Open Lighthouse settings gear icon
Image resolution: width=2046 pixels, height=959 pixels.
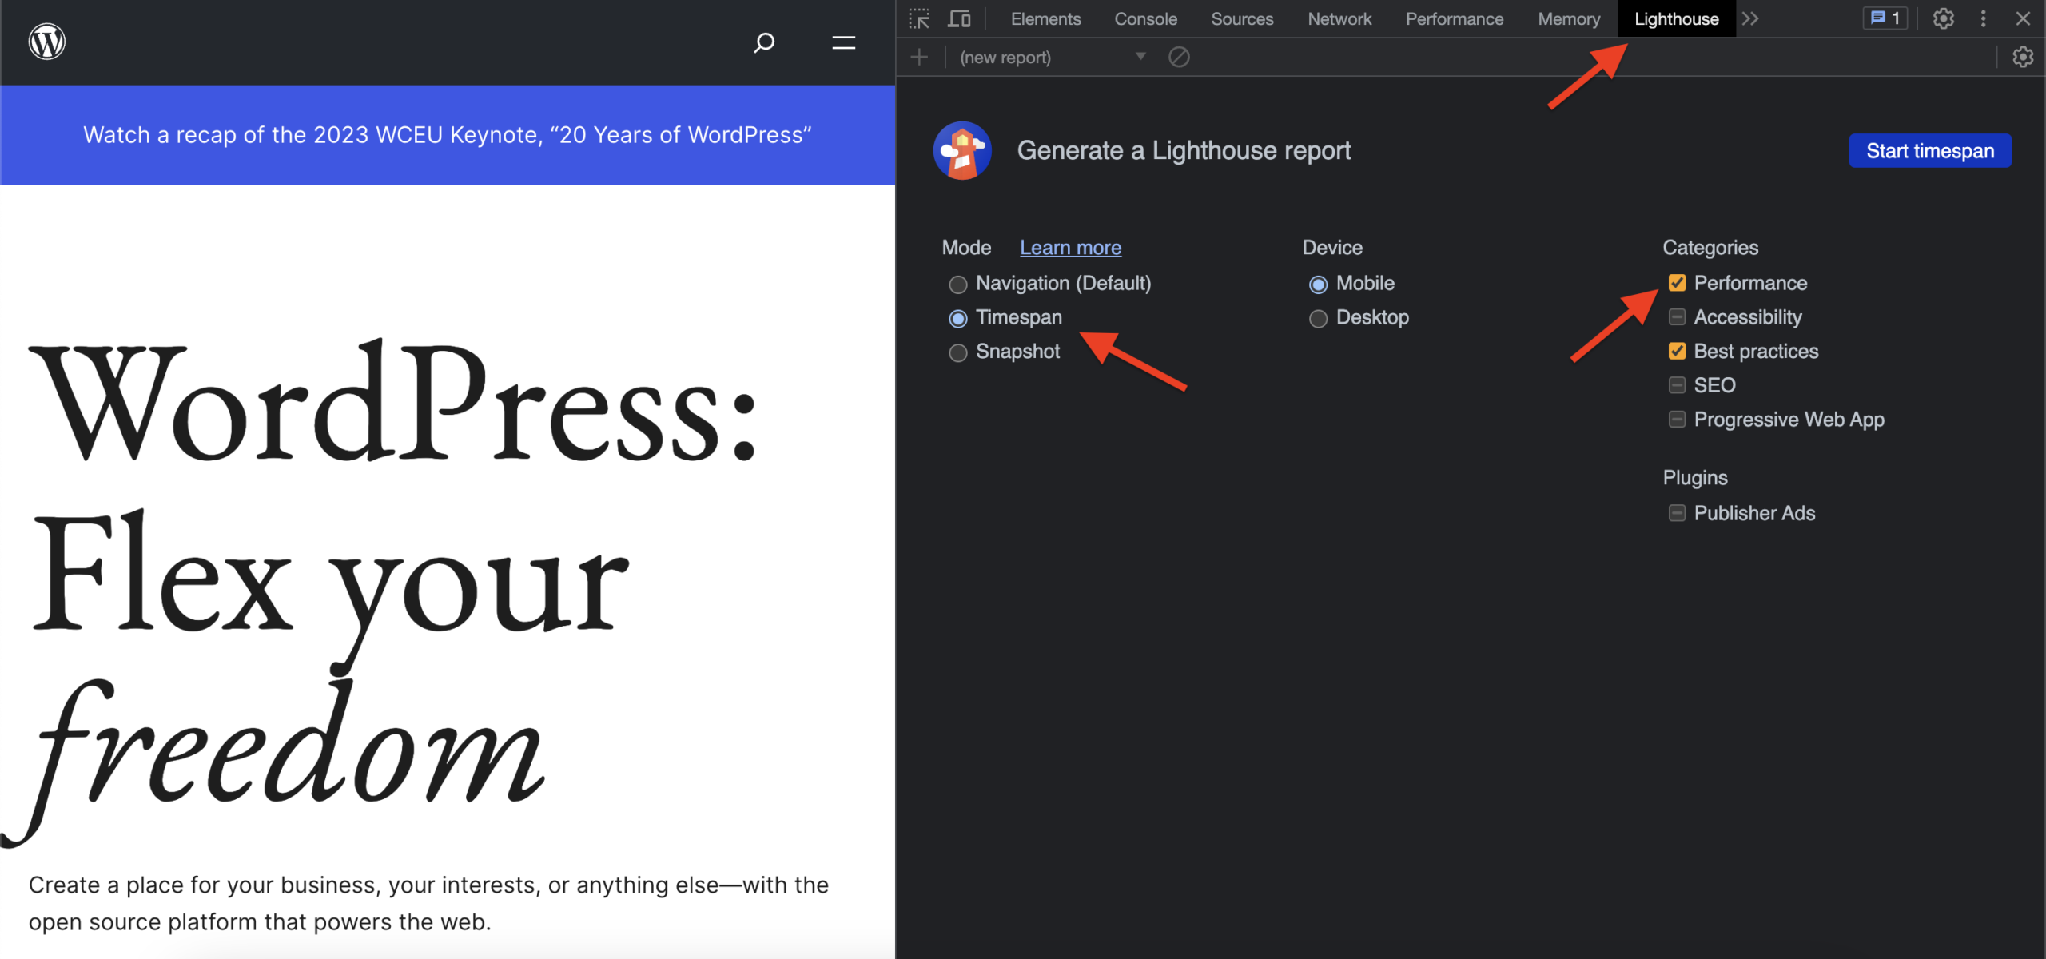(2023, 57)
